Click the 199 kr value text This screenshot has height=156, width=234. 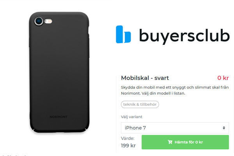128,145
